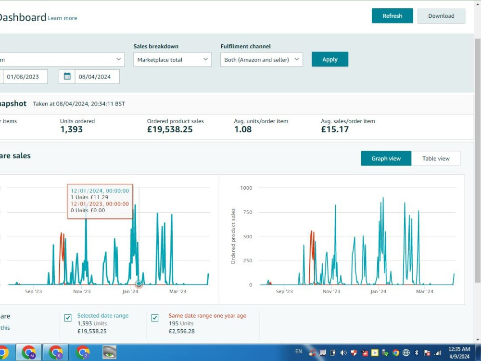The height and width of the screenshot is (361, 481).
Task: Click the monitor display tray icon
Action: 322,353
